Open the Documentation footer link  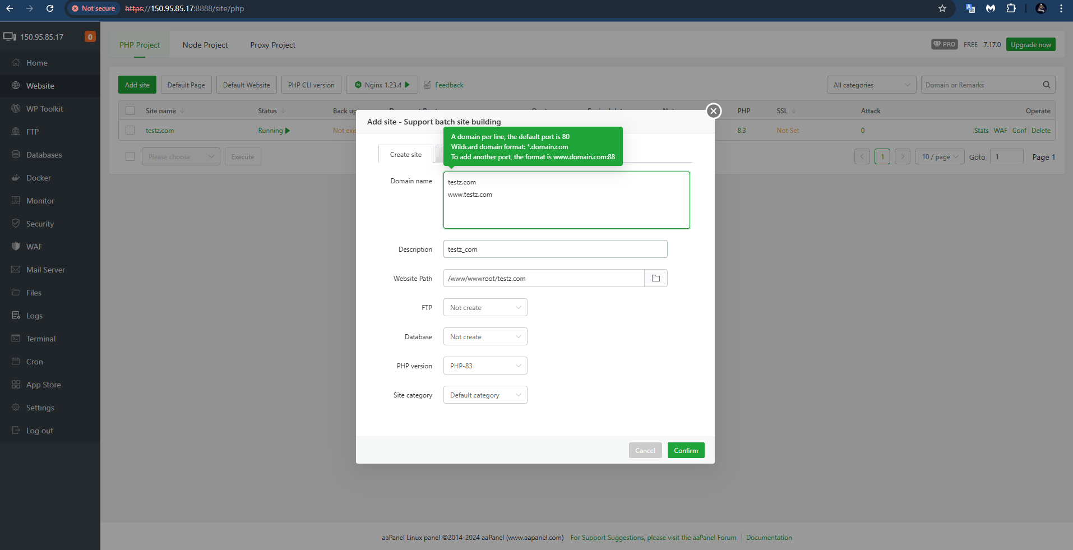pyautogui.click(x=769, y=537)
